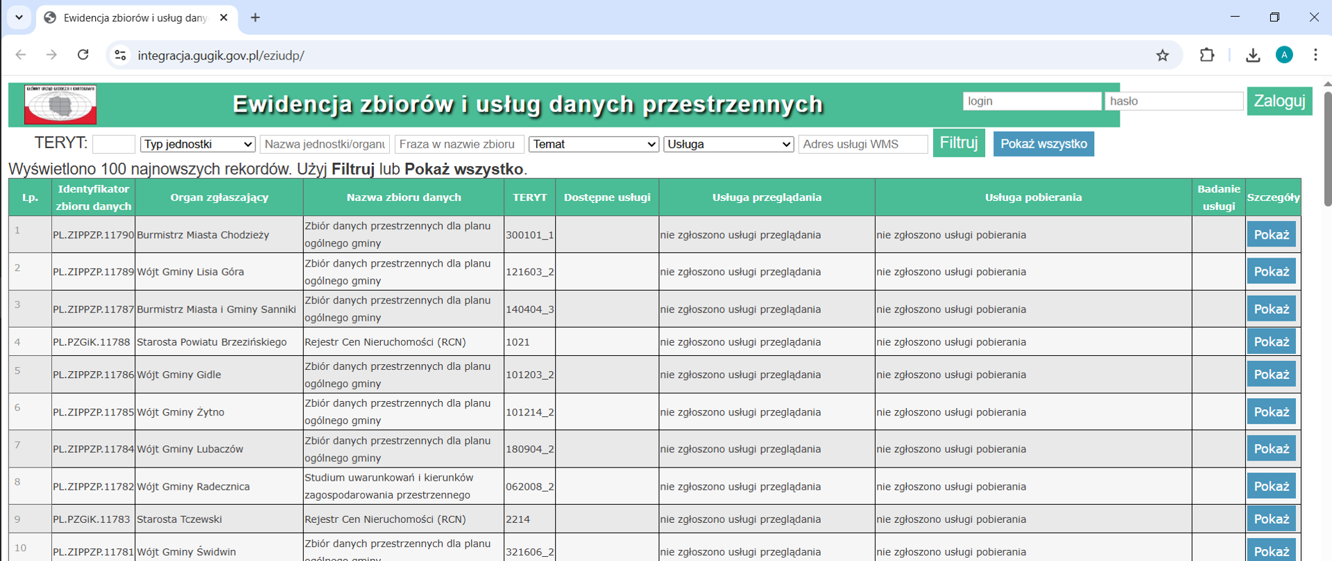Open the Usługa dropdown filter

click(728, 144)
